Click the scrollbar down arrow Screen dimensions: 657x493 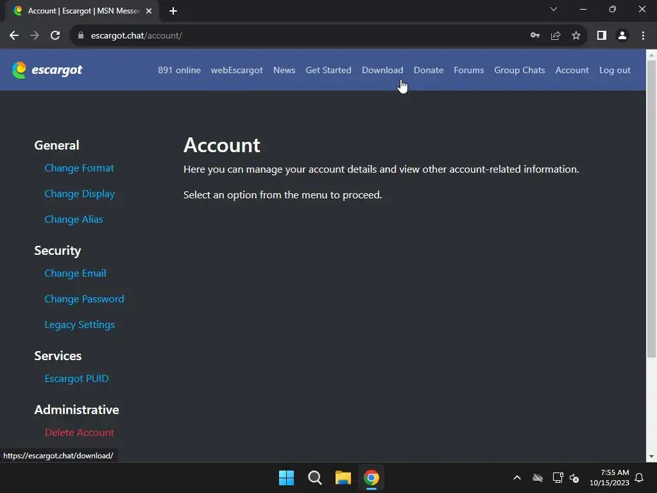[x=651, y=456]
